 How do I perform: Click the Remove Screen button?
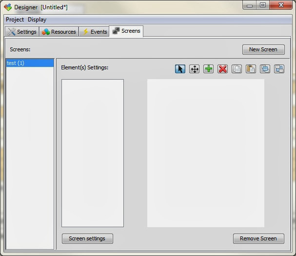pyautogui.click(x=258, y=238)
